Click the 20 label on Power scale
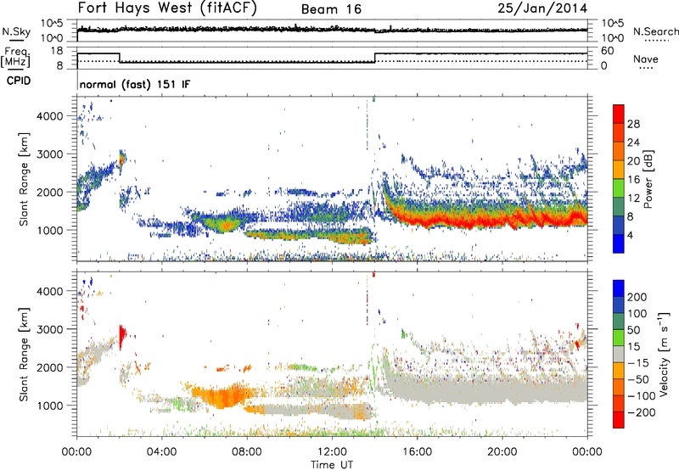Screen dimensions: 679x470 (633, 161)
